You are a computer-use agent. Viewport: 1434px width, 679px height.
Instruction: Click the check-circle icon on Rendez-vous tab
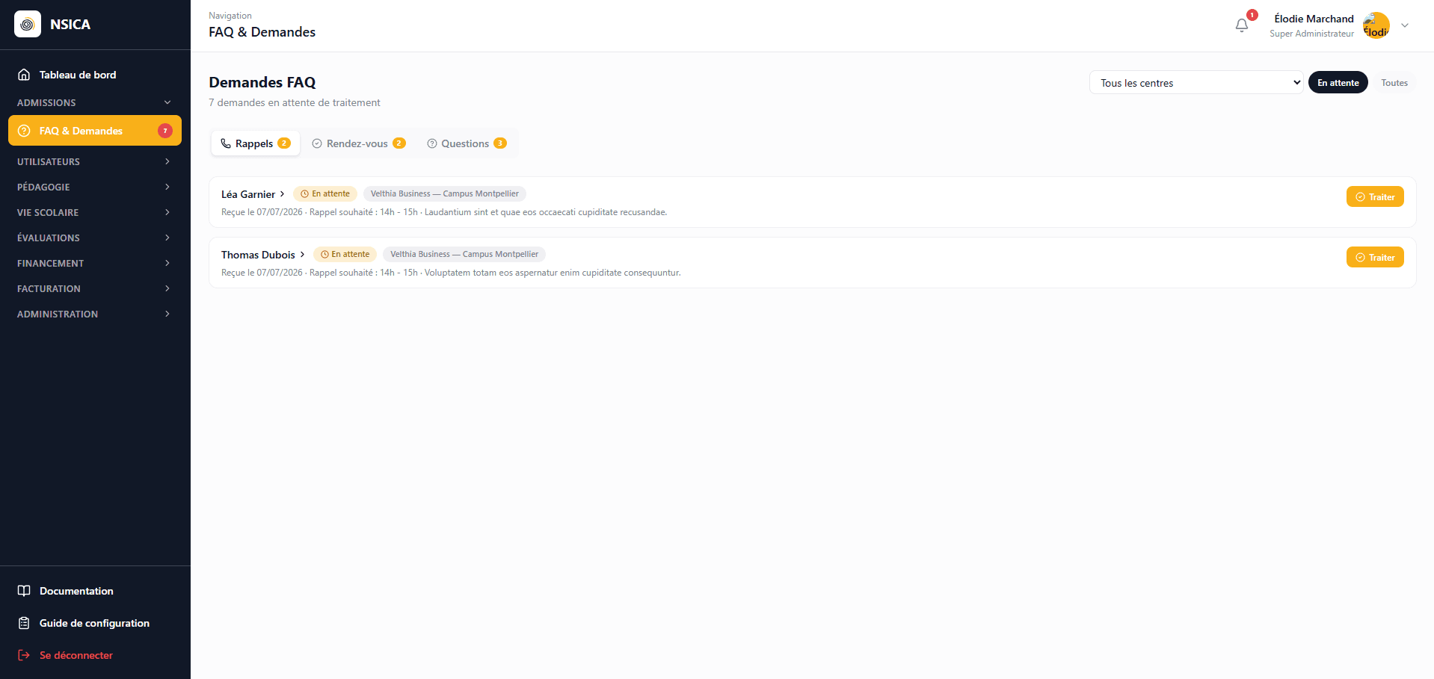pos(317,143)
